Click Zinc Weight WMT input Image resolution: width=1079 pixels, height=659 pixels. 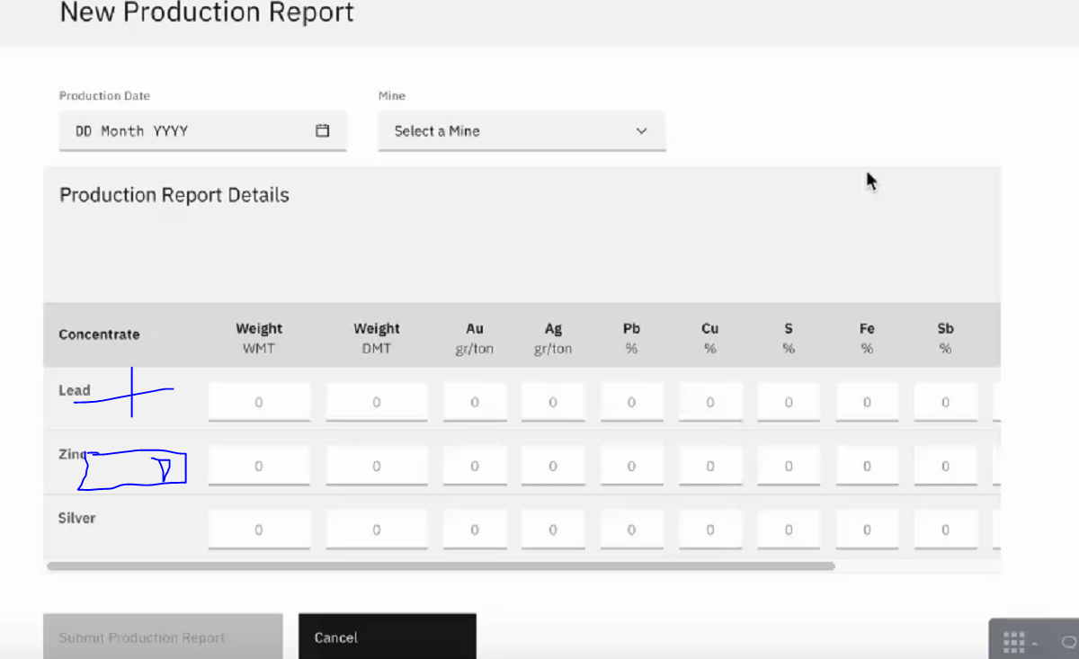tap(259, 466)
